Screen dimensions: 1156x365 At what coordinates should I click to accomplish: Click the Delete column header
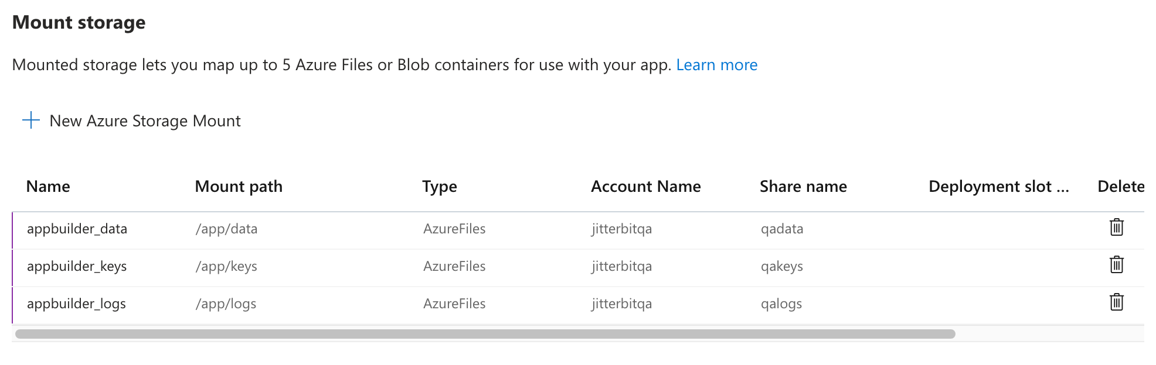pyautogui.click(x=1120, y=187)
